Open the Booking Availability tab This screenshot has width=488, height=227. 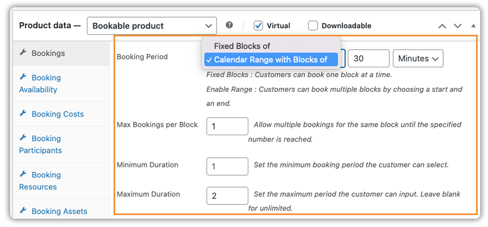point(61,83)
